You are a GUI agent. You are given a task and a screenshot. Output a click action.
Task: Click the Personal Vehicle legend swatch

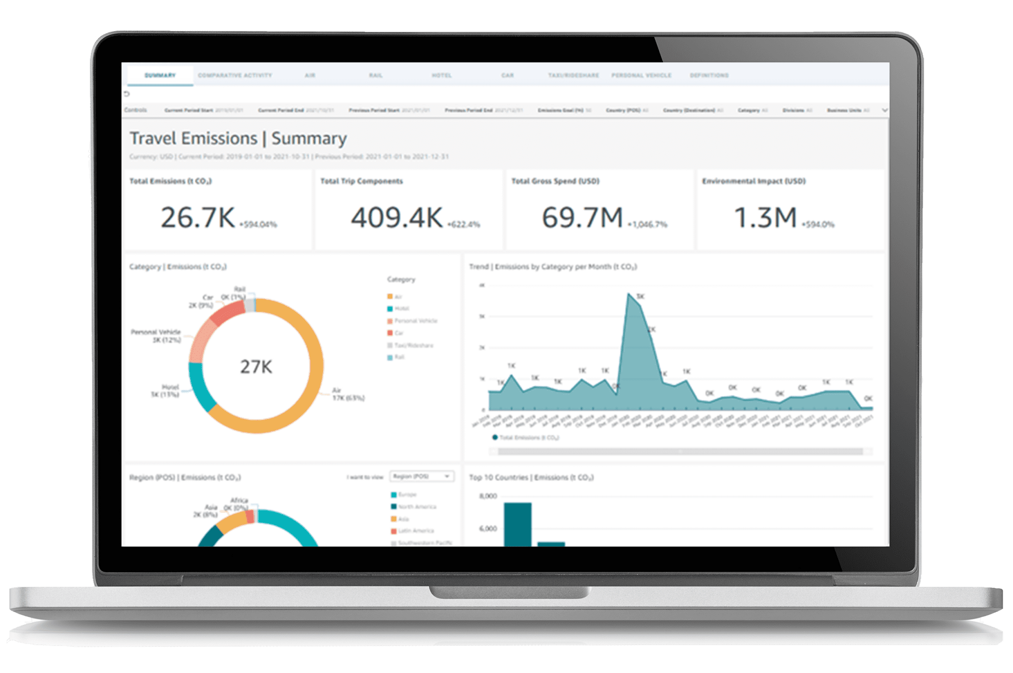click(x=390, y=321)
